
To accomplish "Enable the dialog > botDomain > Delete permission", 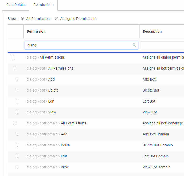I will click(x=16, y=145).
